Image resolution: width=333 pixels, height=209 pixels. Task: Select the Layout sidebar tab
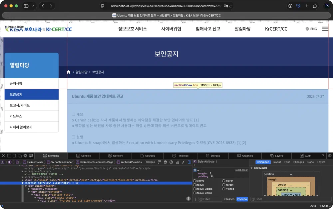pyautogui.click(x=277, y=162)
